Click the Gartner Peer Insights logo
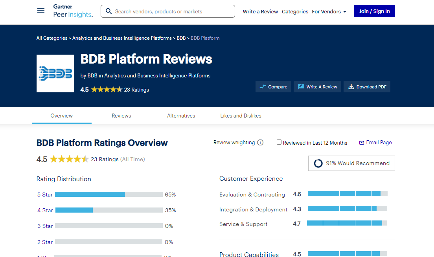The width and height of the screenshot is (434, 257). tap(73, 11)
